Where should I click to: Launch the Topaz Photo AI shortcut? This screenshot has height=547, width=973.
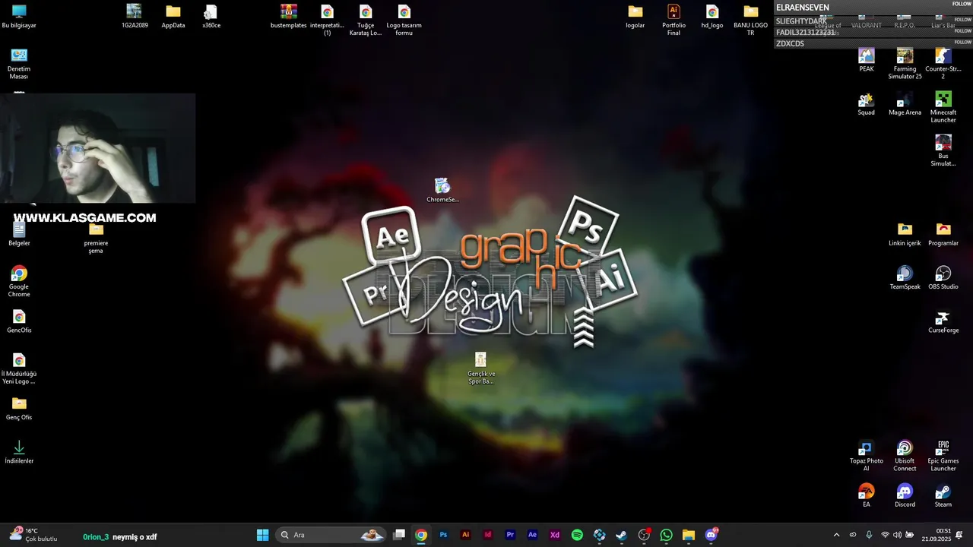867,456
